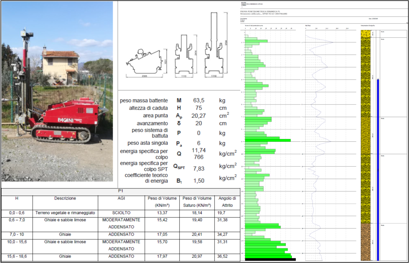Click the black bar at chart bottom
The image size is (409, 263).
click(270, 259)
